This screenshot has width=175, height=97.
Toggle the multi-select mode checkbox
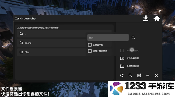122,50
